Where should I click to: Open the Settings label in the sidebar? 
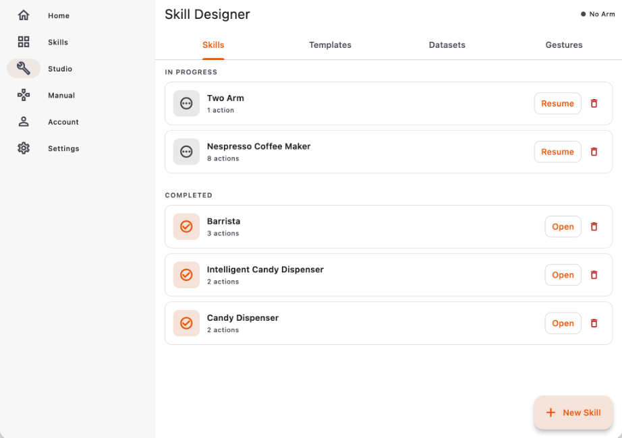click(x=63, y=149)
